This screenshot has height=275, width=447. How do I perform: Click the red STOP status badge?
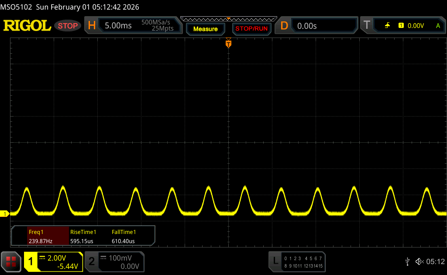68,26
